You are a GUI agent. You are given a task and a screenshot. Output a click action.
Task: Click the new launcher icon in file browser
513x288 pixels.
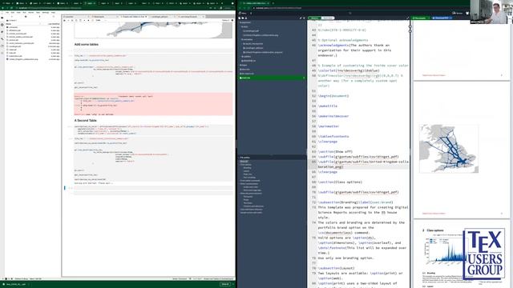coord(12,16)
